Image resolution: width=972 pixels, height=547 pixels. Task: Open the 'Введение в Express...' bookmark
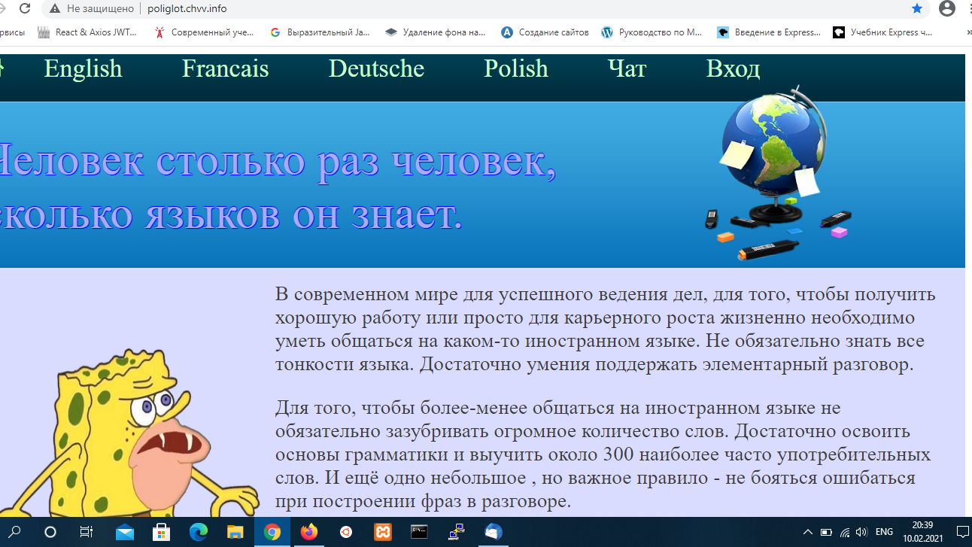769,32
